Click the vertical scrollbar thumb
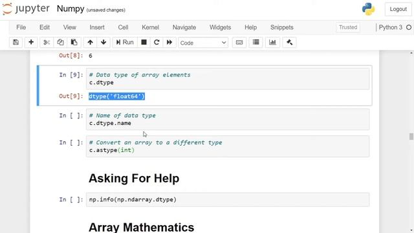The image size is (414, 233). (411, 137)
